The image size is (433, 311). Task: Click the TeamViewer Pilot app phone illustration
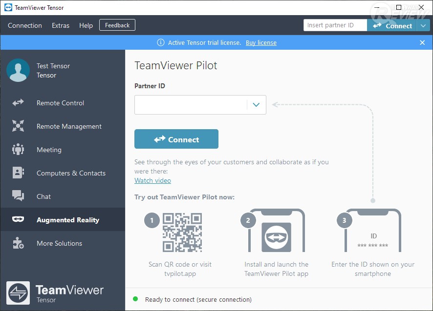tap(276, 231)
